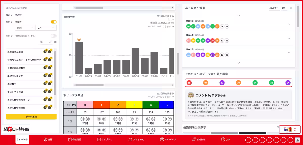Toggle first check of 当せん数字の合計 row

coord(45,107)
